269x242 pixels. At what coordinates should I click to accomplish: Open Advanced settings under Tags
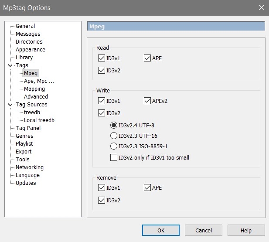click(x=36, y=97)
